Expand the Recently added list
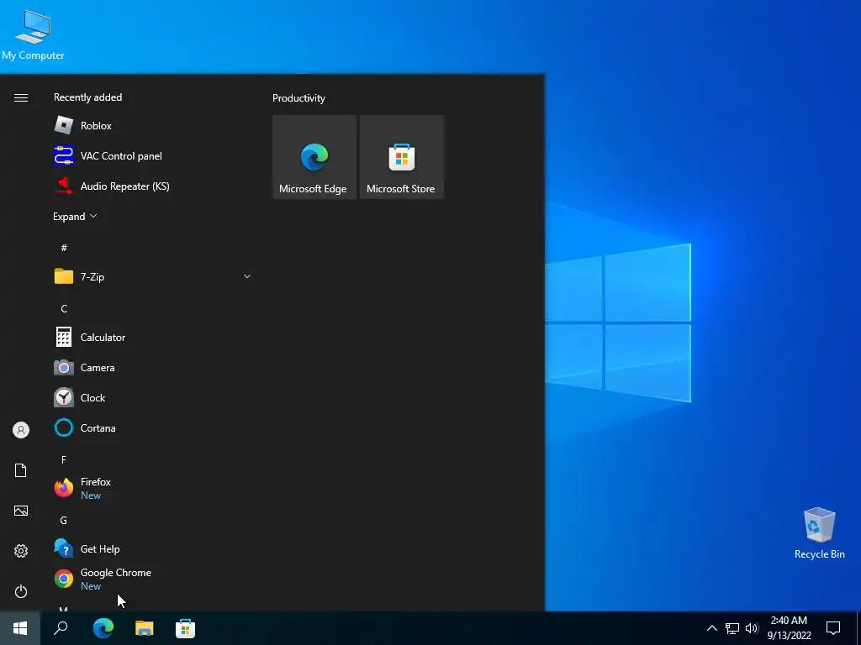 (x=75, y=216)
